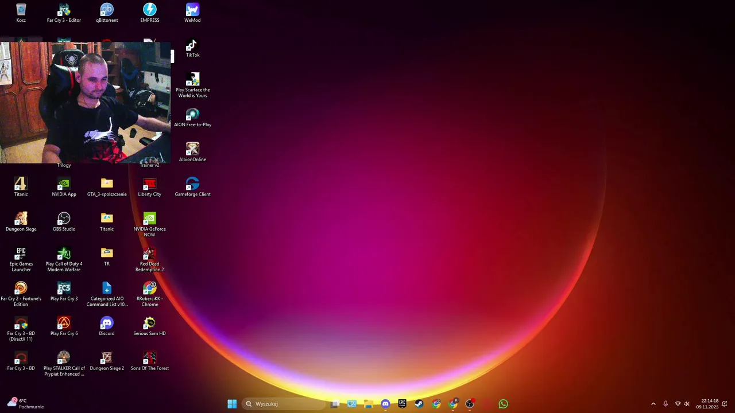This screenshot has height=413, width=735.
Task: Open the GTA_3-spolszczenie folder
Action: pyautogui.click(x=107, y=187)
